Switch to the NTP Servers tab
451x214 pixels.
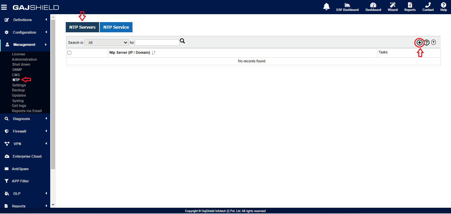coord(82,27)
